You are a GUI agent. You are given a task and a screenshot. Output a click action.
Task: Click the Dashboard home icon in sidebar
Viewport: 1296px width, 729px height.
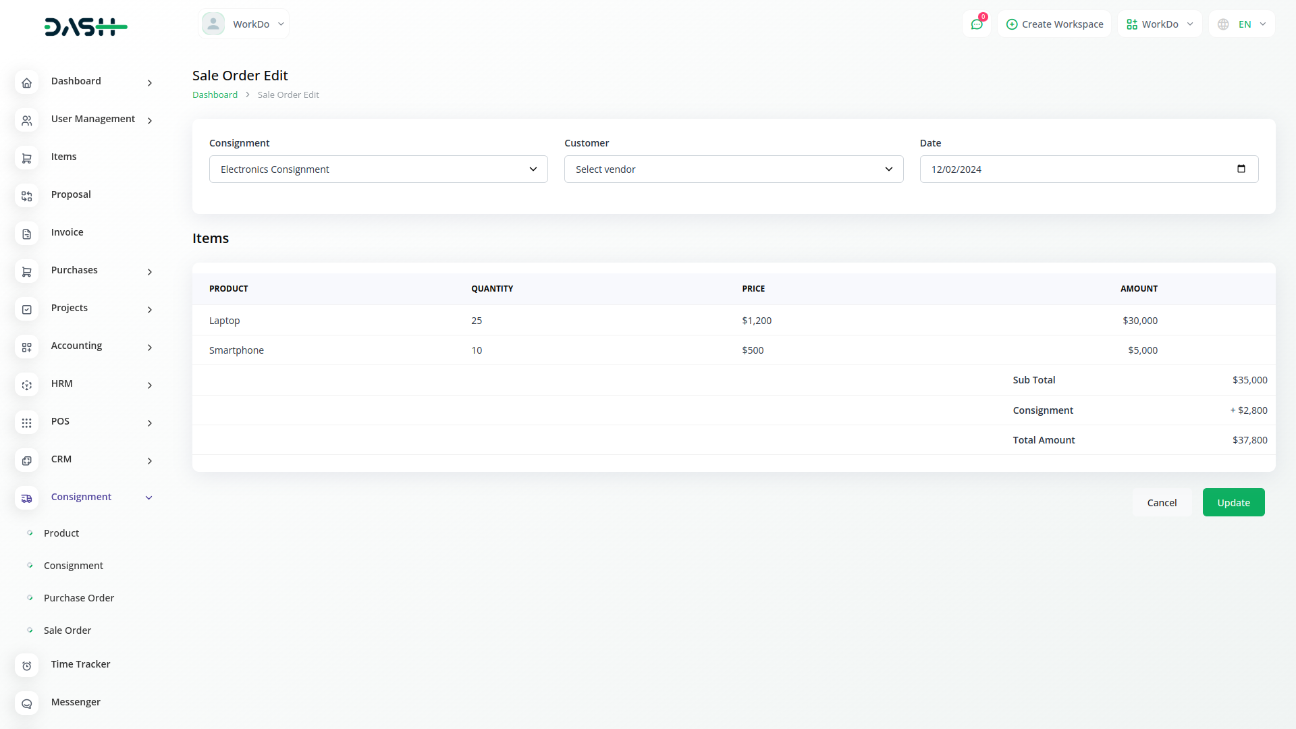26,83
